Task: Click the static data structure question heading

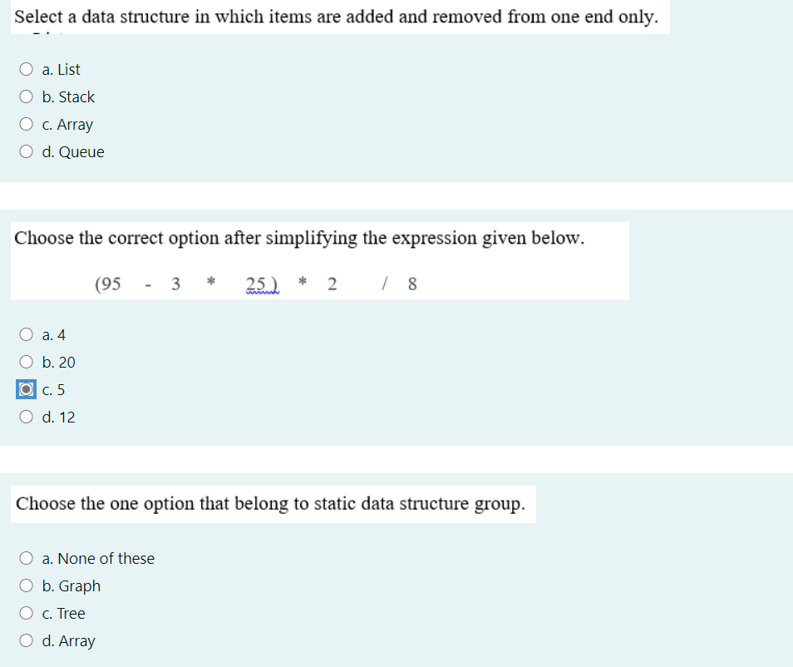Action: pos(273,503)
